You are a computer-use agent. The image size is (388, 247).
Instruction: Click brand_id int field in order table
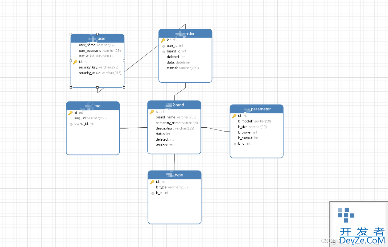point(176,51)
